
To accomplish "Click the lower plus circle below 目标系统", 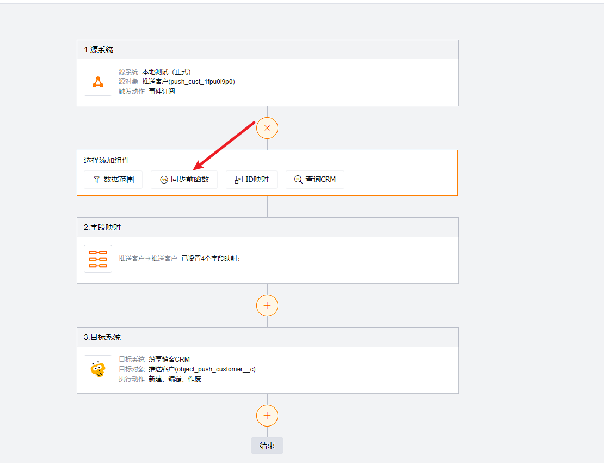I will (267, 415).
